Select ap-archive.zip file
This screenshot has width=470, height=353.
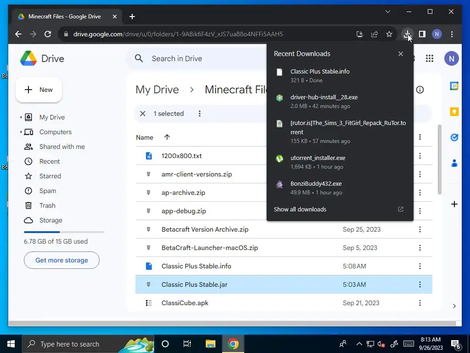click(201, 193)
